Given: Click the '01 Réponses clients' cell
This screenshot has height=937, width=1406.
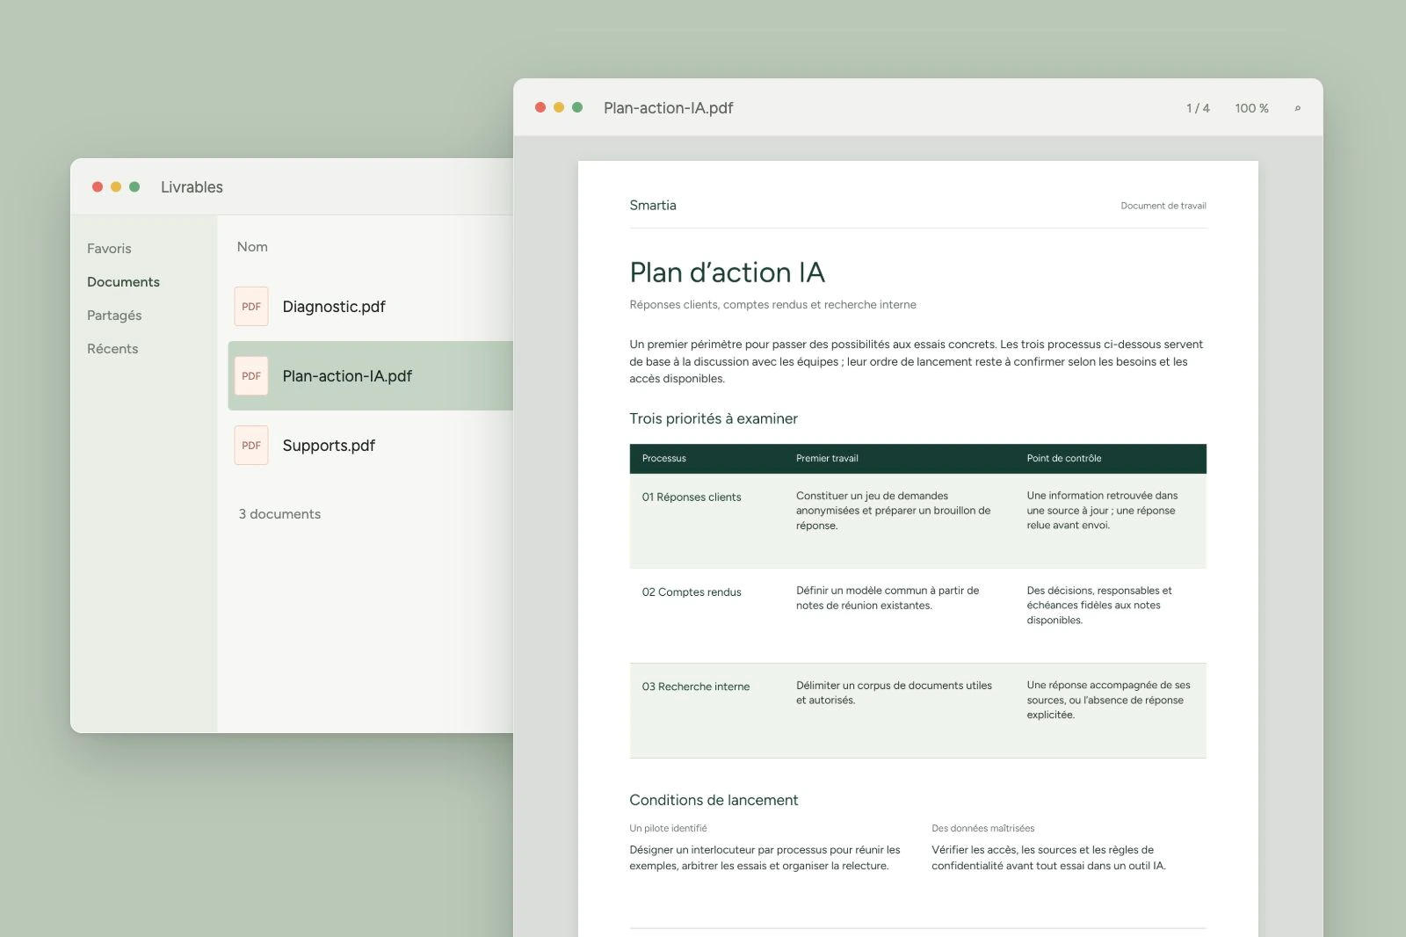Looking at the screenshot, I should point(692,498).
